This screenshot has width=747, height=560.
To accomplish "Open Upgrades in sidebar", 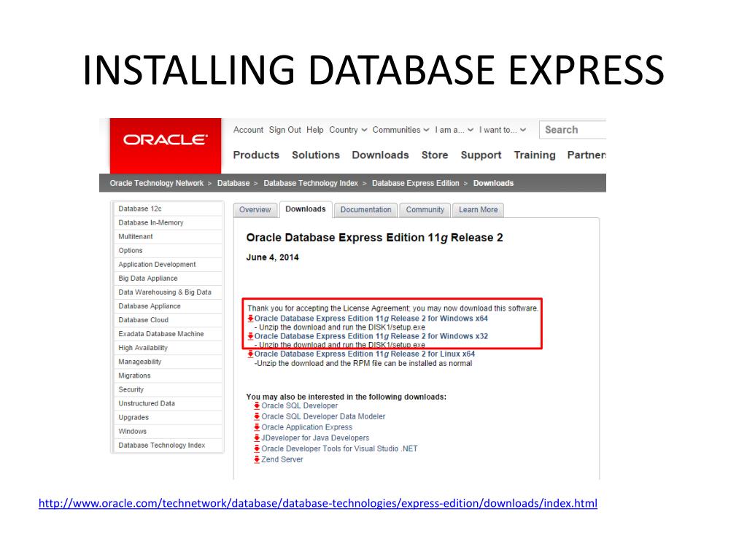I will pyautogui.click(x=168, y=417).
